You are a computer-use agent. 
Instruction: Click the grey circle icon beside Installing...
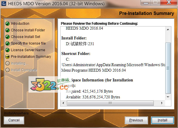pyautogui.click(x=7, y=63)
